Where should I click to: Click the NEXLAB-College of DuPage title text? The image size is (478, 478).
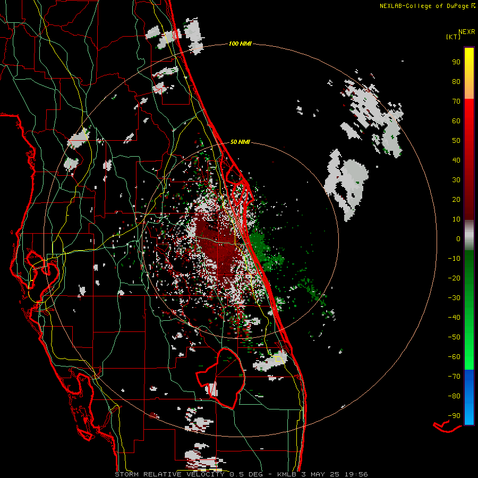(428, 6)
